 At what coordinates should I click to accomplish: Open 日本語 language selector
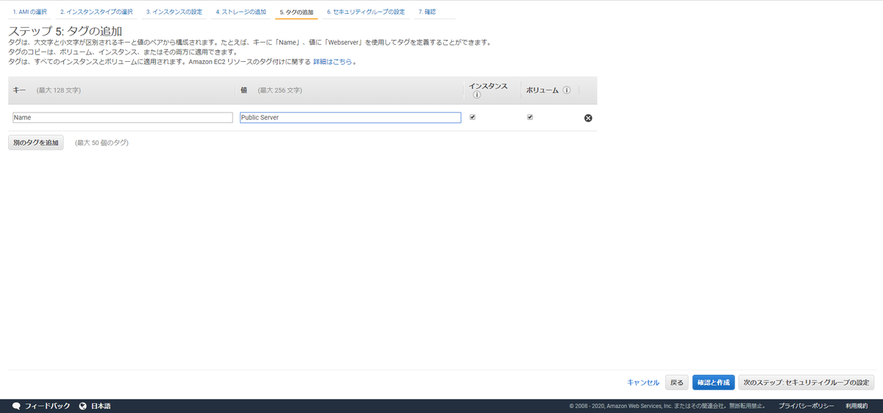point(101,406)
